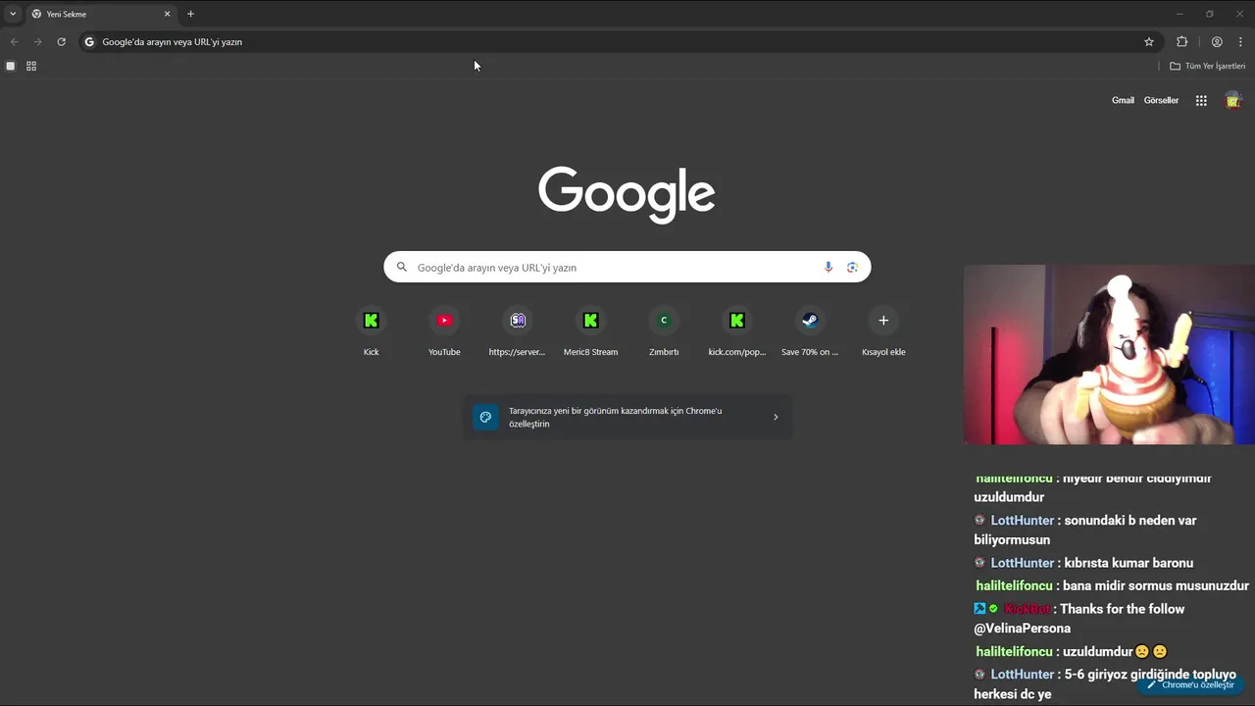Click the webcam overlay video

click(x=1109, y=355)
